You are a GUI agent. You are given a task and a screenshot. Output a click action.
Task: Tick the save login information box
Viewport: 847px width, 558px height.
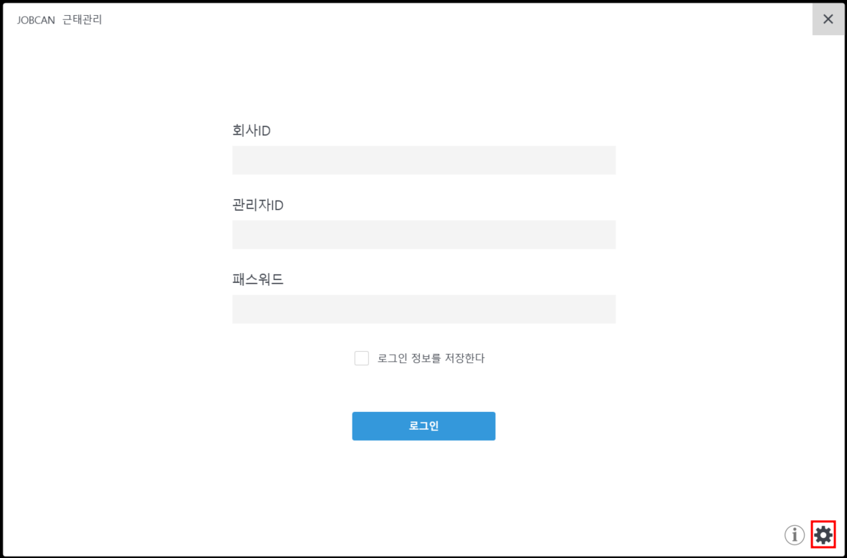point(362,358)
